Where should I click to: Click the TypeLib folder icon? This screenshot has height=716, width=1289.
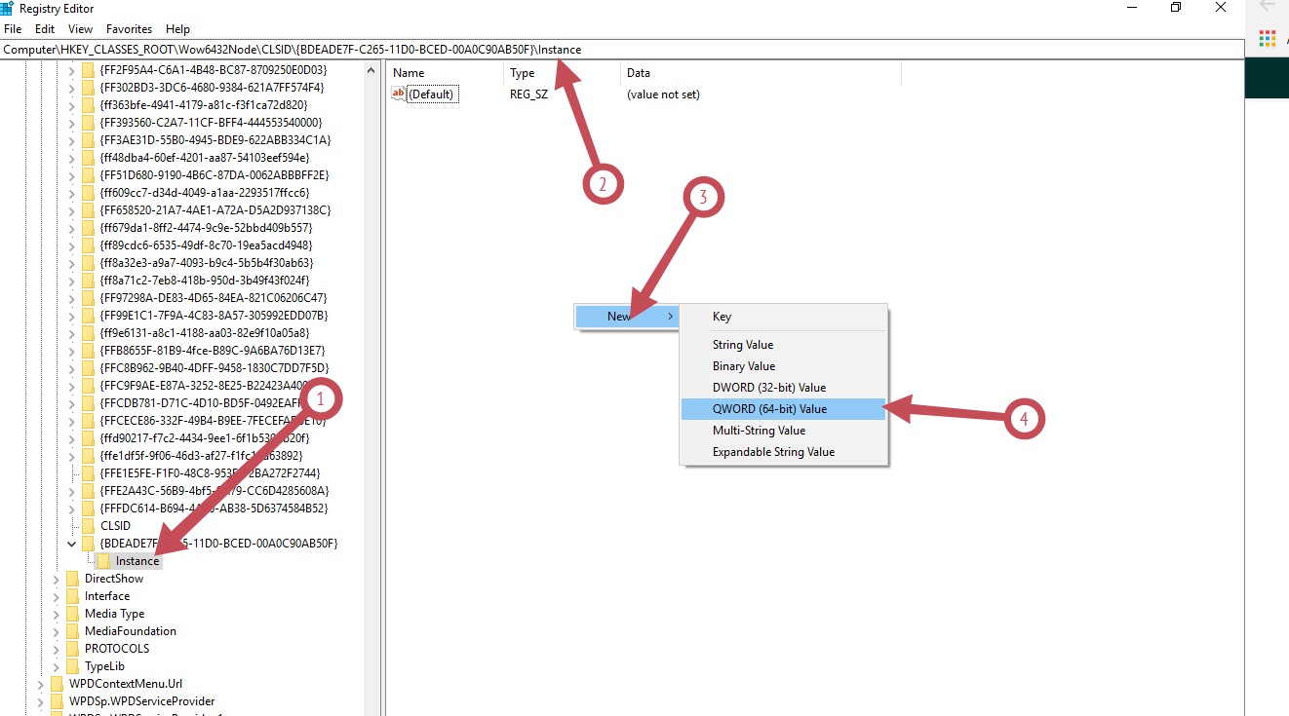coord(72,666)
